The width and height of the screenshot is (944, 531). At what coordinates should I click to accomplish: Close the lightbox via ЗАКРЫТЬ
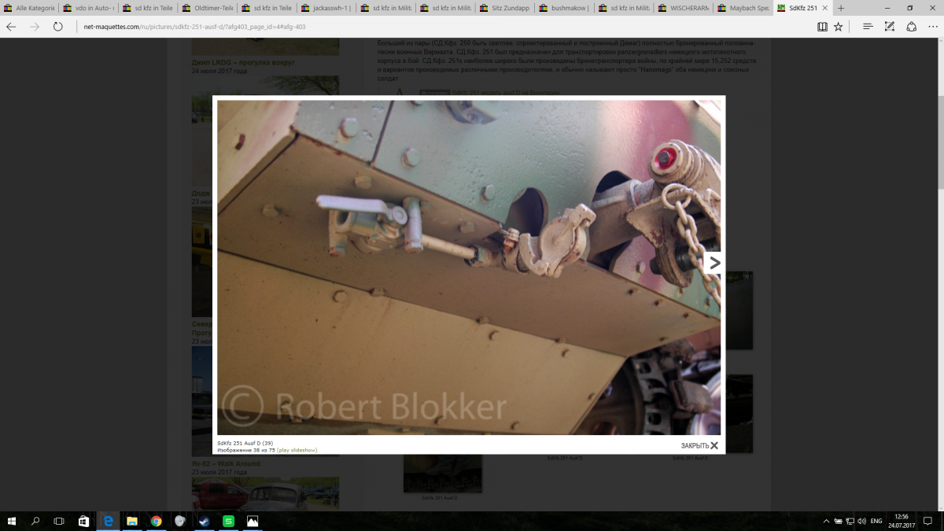click(x=699, y=446)
